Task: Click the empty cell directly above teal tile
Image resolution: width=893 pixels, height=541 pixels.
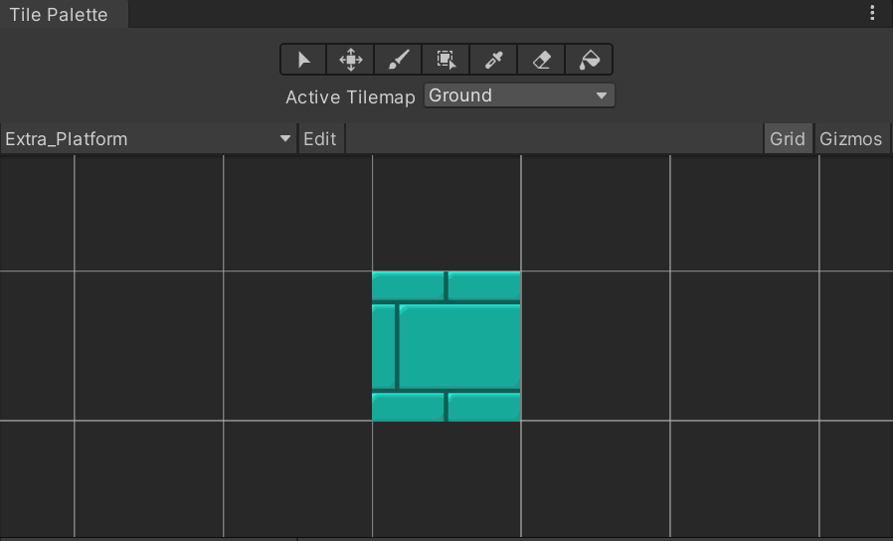Action: [x=446, y=214]
